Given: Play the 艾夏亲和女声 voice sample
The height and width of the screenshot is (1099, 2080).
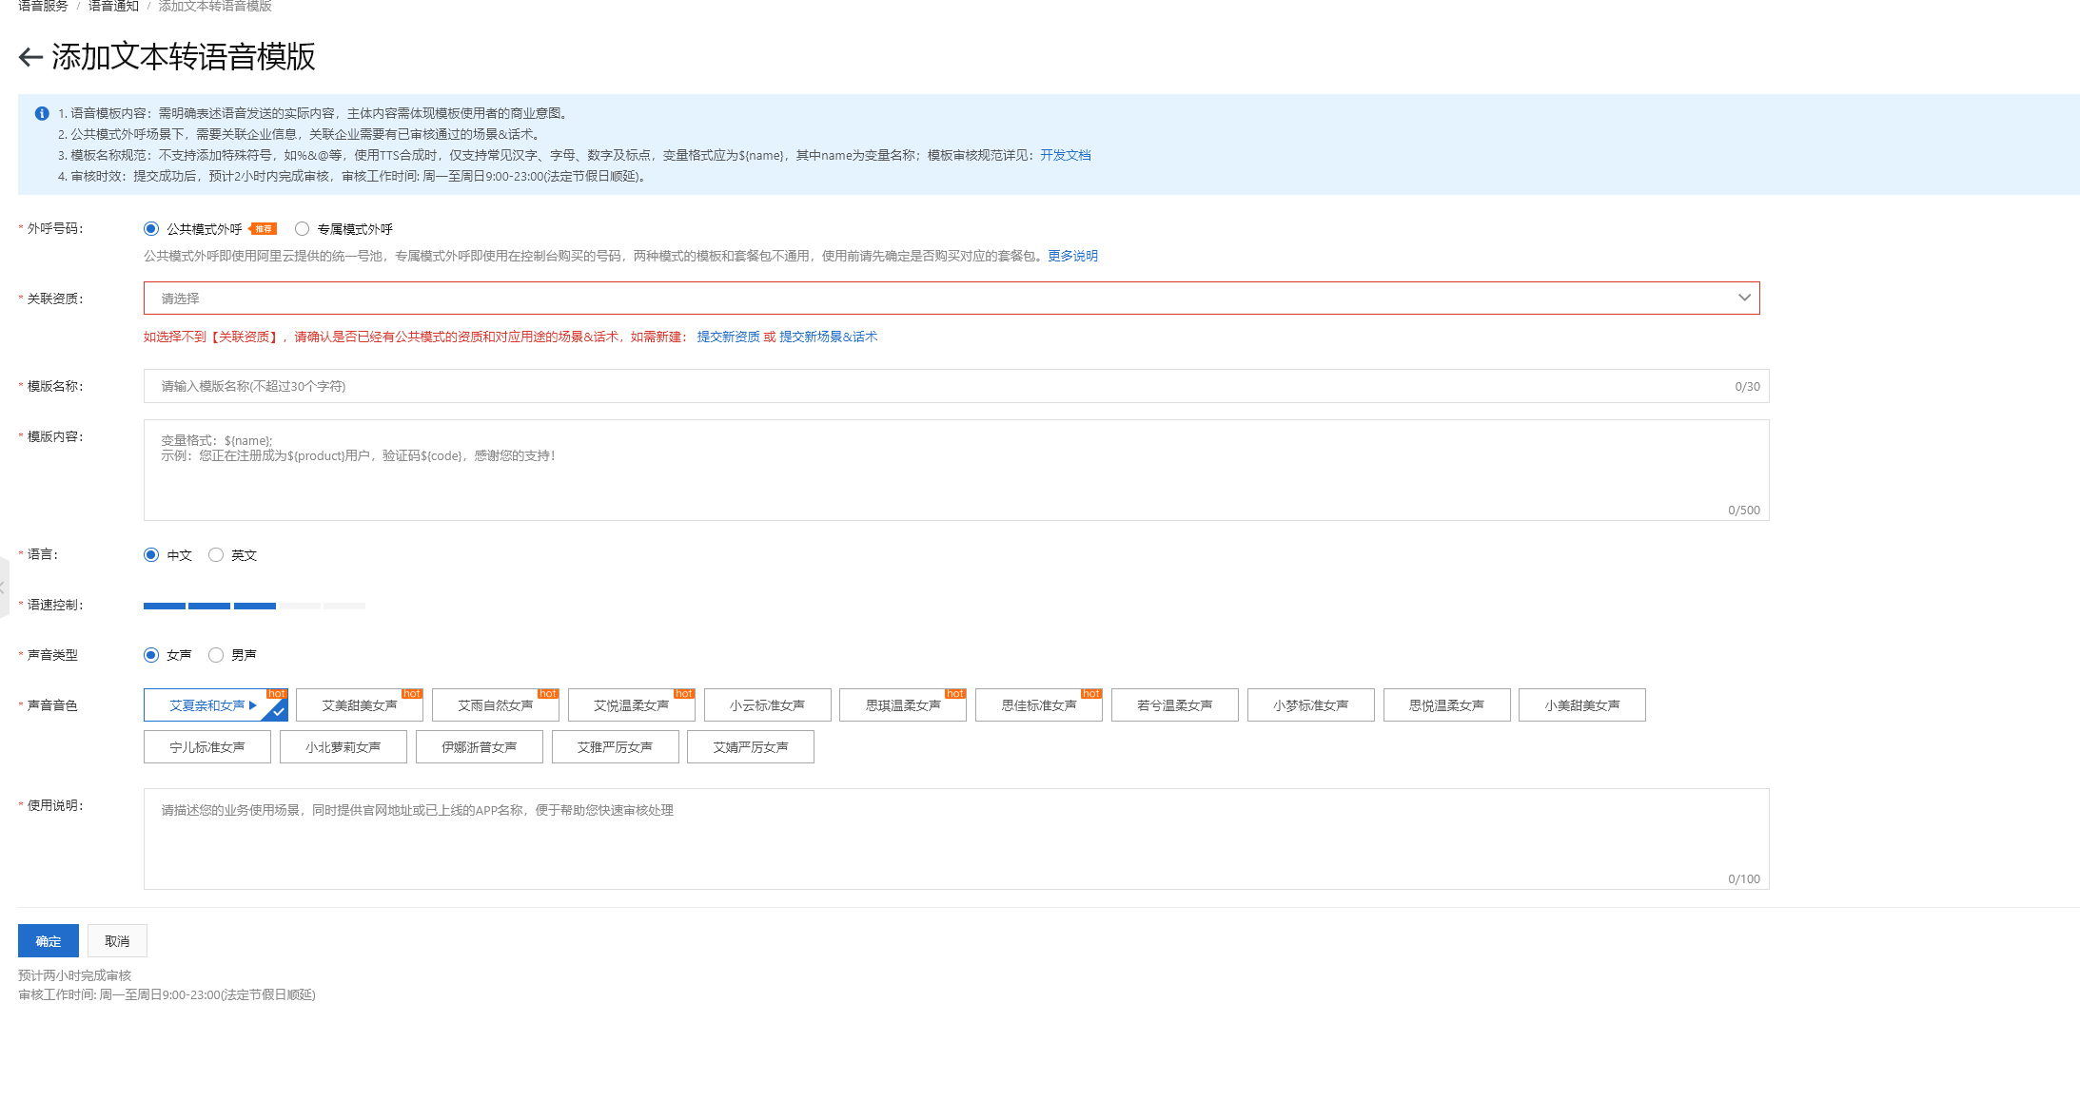Looking at the screenshot, I should [x=253, y=705].
